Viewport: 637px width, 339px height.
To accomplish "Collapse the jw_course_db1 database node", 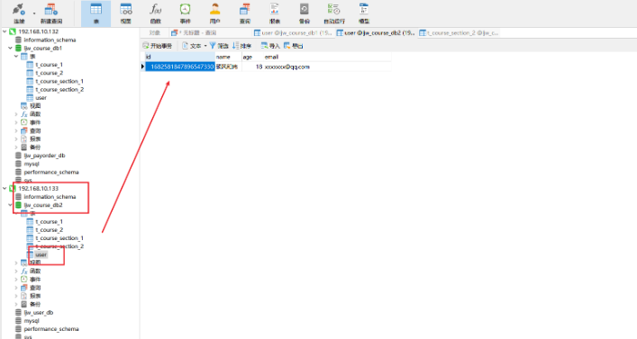I will pos(10,48).
